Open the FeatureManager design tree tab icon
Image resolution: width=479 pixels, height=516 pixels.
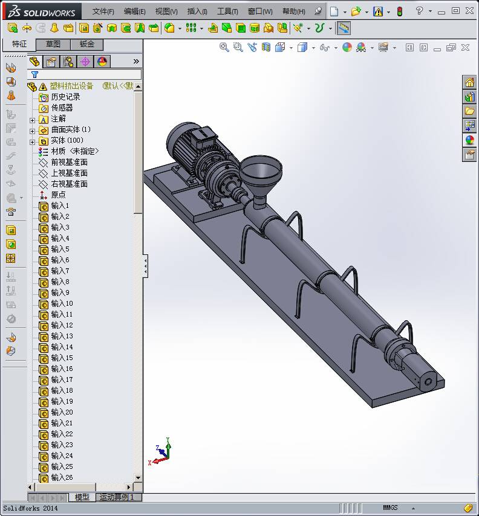[x=34, y=62]
